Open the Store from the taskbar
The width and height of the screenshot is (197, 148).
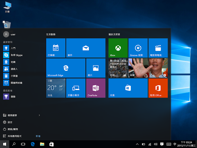(51, 144)
